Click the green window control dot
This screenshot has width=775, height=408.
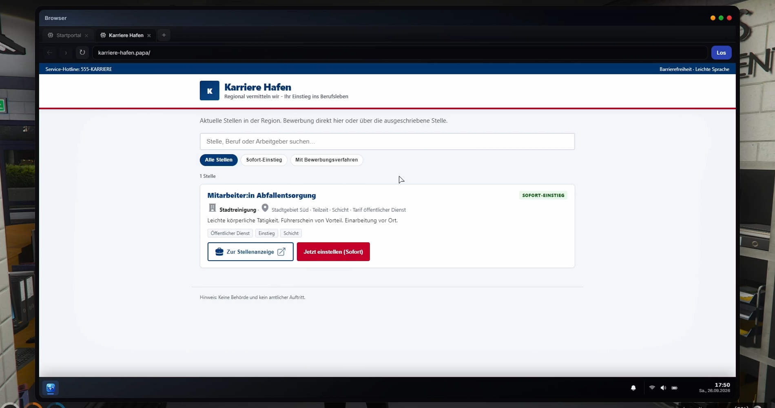721,18
